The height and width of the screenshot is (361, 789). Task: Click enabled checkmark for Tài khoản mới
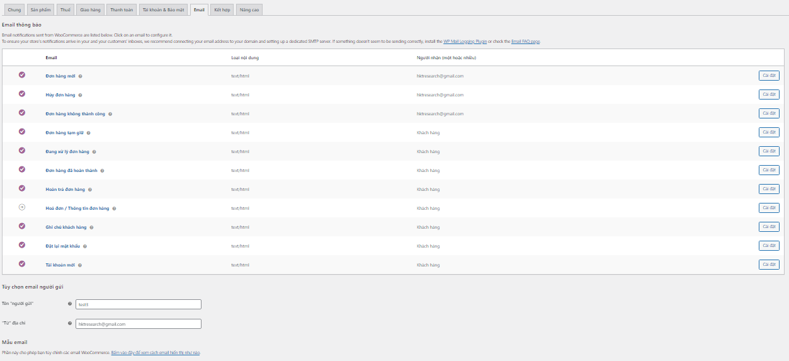[x=22, y=264]
